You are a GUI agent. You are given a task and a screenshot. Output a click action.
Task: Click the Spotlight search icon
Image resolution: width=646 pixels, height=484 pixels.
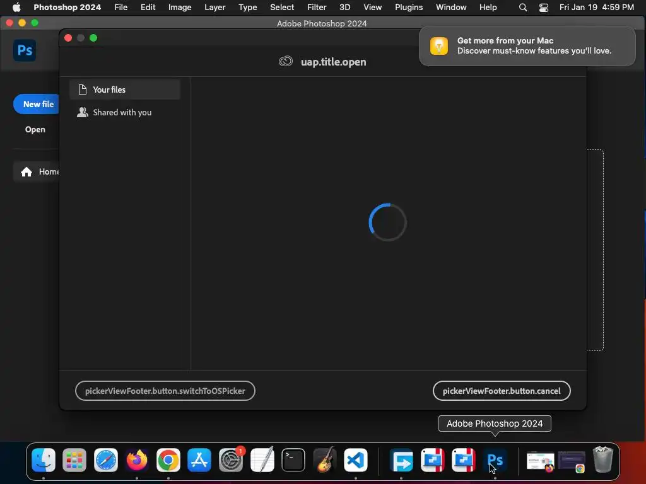(523, 8)
